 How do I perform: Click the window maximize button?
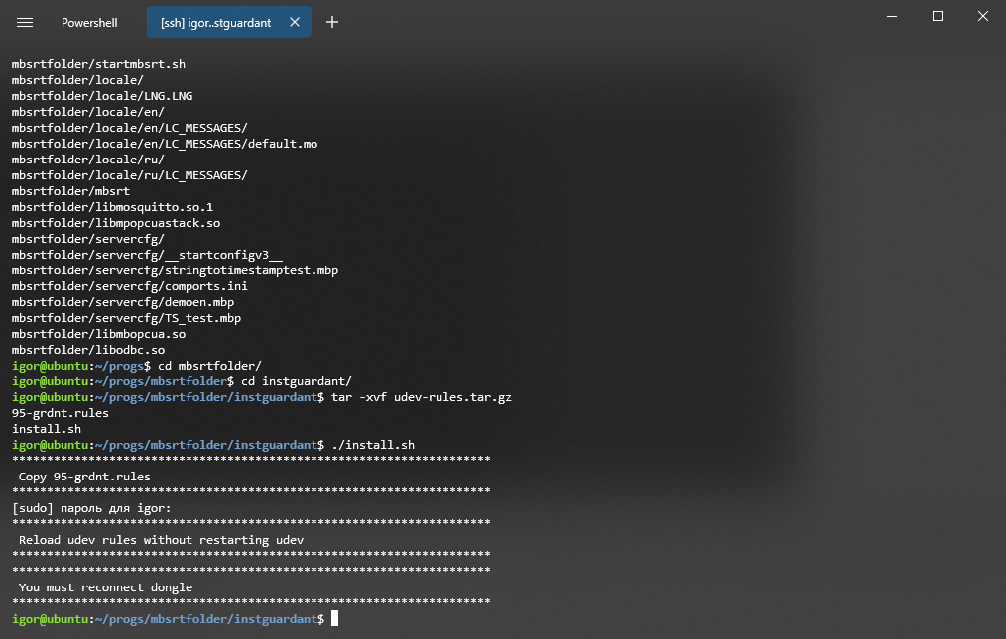coord(937,16)
